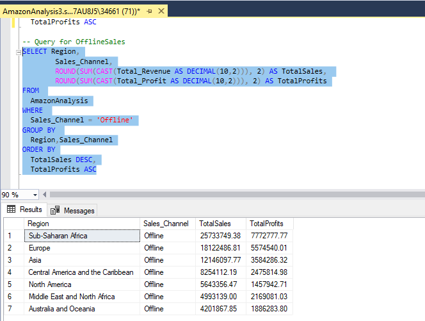
Task: Switch to the Messages tab
Action: 72,211
